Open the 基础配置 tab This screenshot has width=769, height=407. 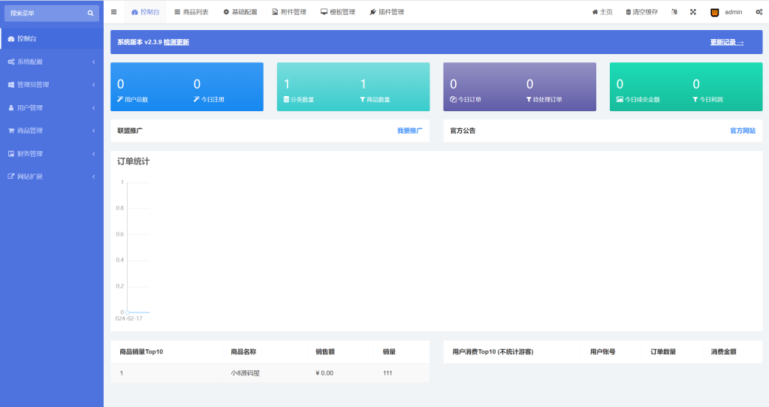click(240, 12)
